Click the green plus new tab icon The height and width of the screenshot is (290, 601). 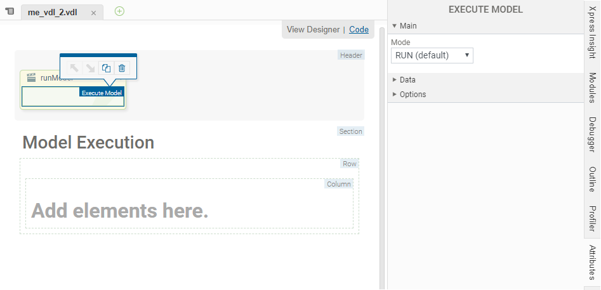pyautogui.click(x=119, y=11)
